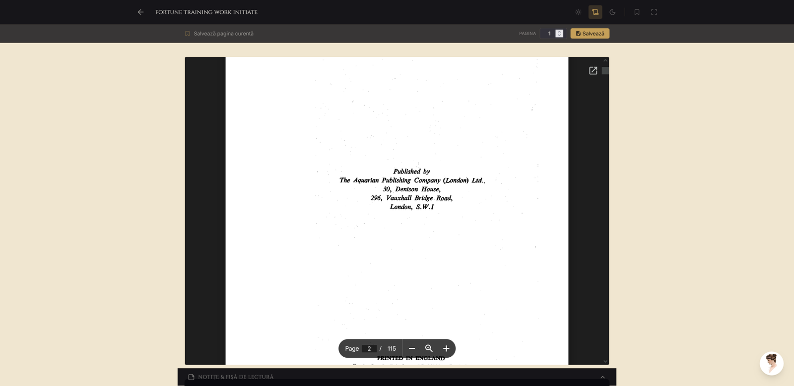Click the 'FORTUNE TRAINING WORK INITIATE' title
The image size is (794, 386).
[x=206, y=12]
